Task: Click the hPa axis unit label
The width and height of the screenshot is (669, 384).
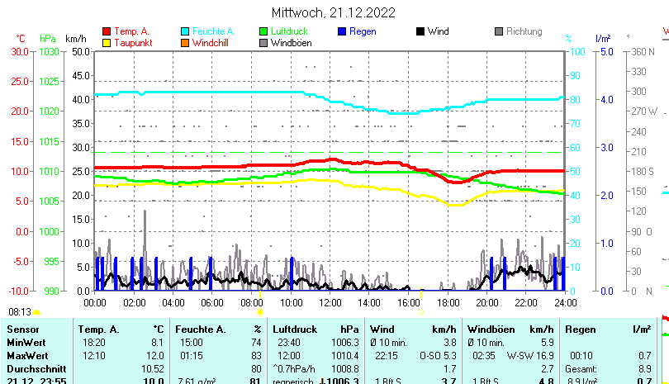Action: [x=48, y=39]
